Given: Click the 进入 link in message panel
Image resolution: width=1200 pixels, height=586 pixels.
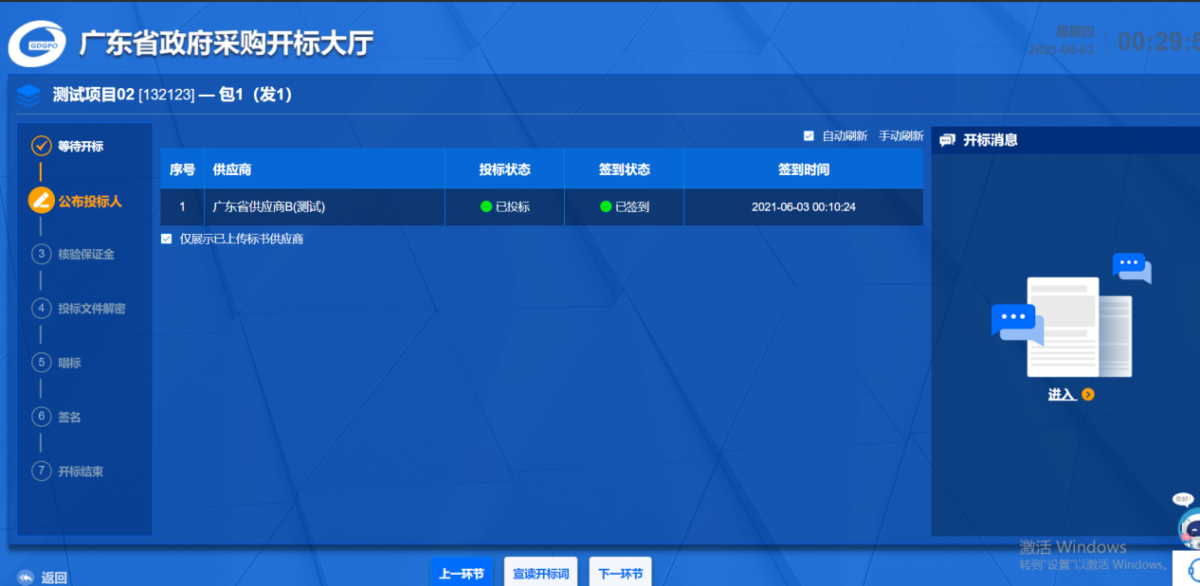Looking at the screenshot, I should point(1061,395).
